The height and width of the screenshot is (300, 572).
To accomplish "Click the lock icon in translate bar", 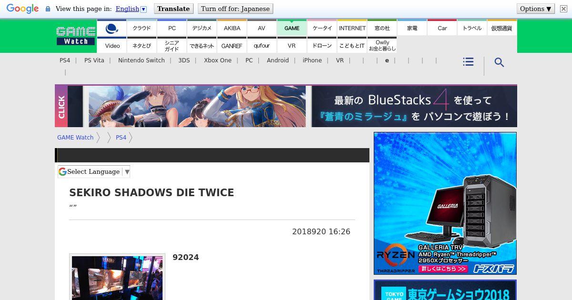I will pyautogui.click(x=48, y=9).
